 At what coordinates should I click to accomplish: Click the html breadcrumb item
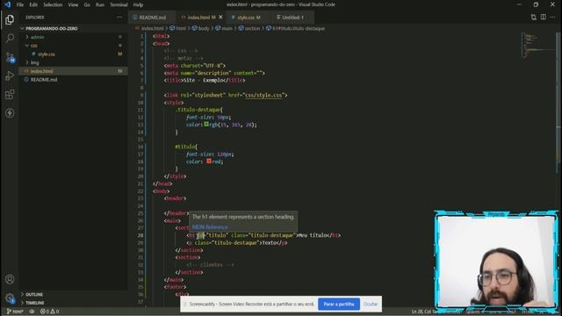pyautogui.click(x=178, y=28)
